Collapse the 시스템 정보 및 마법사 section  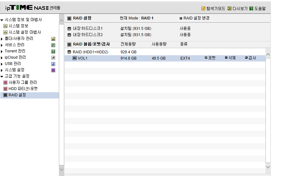point(2,20)
